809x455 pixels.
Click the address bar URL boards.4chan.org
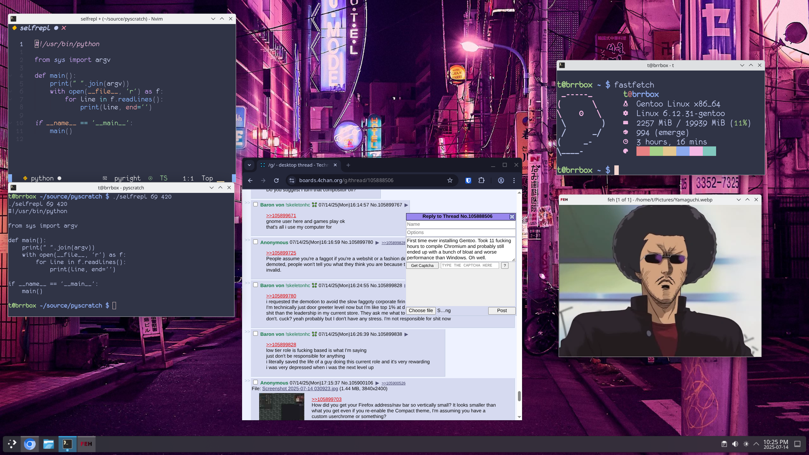[346, 180]
